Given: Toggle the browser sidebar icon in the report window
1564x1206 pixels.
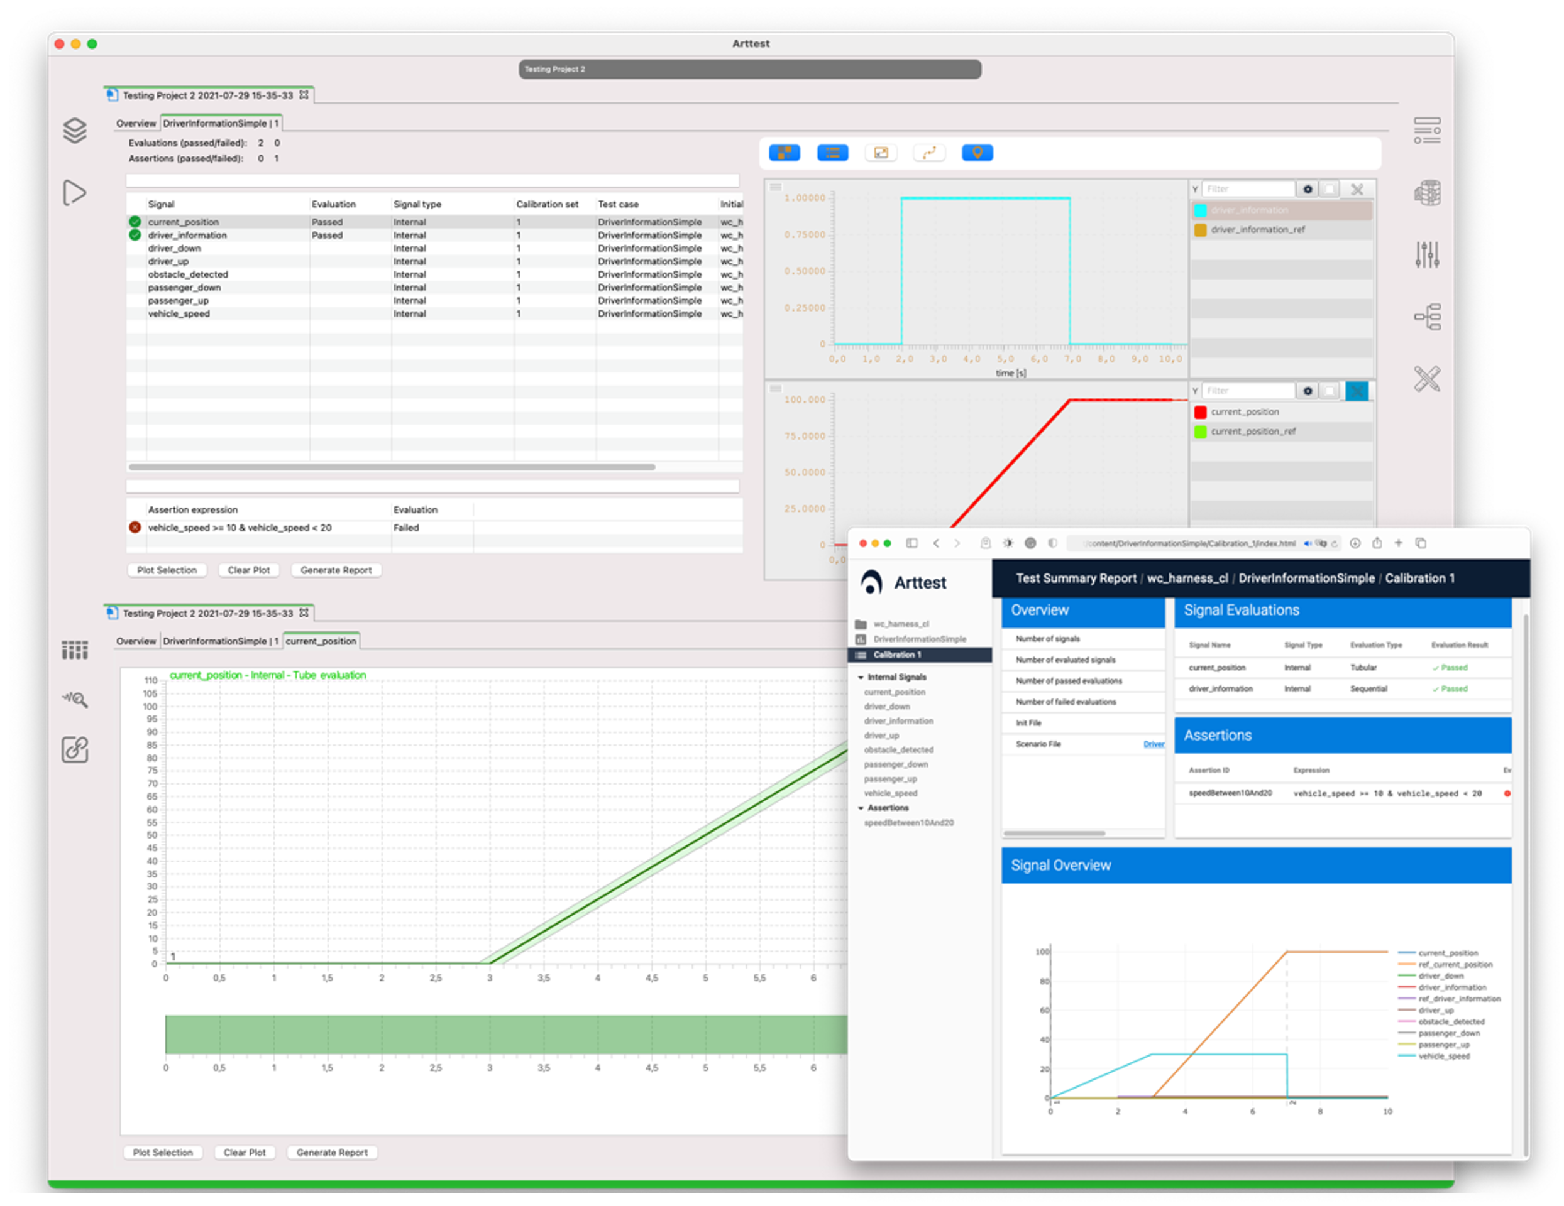Looking at the screenshot, I should point(911,543).
